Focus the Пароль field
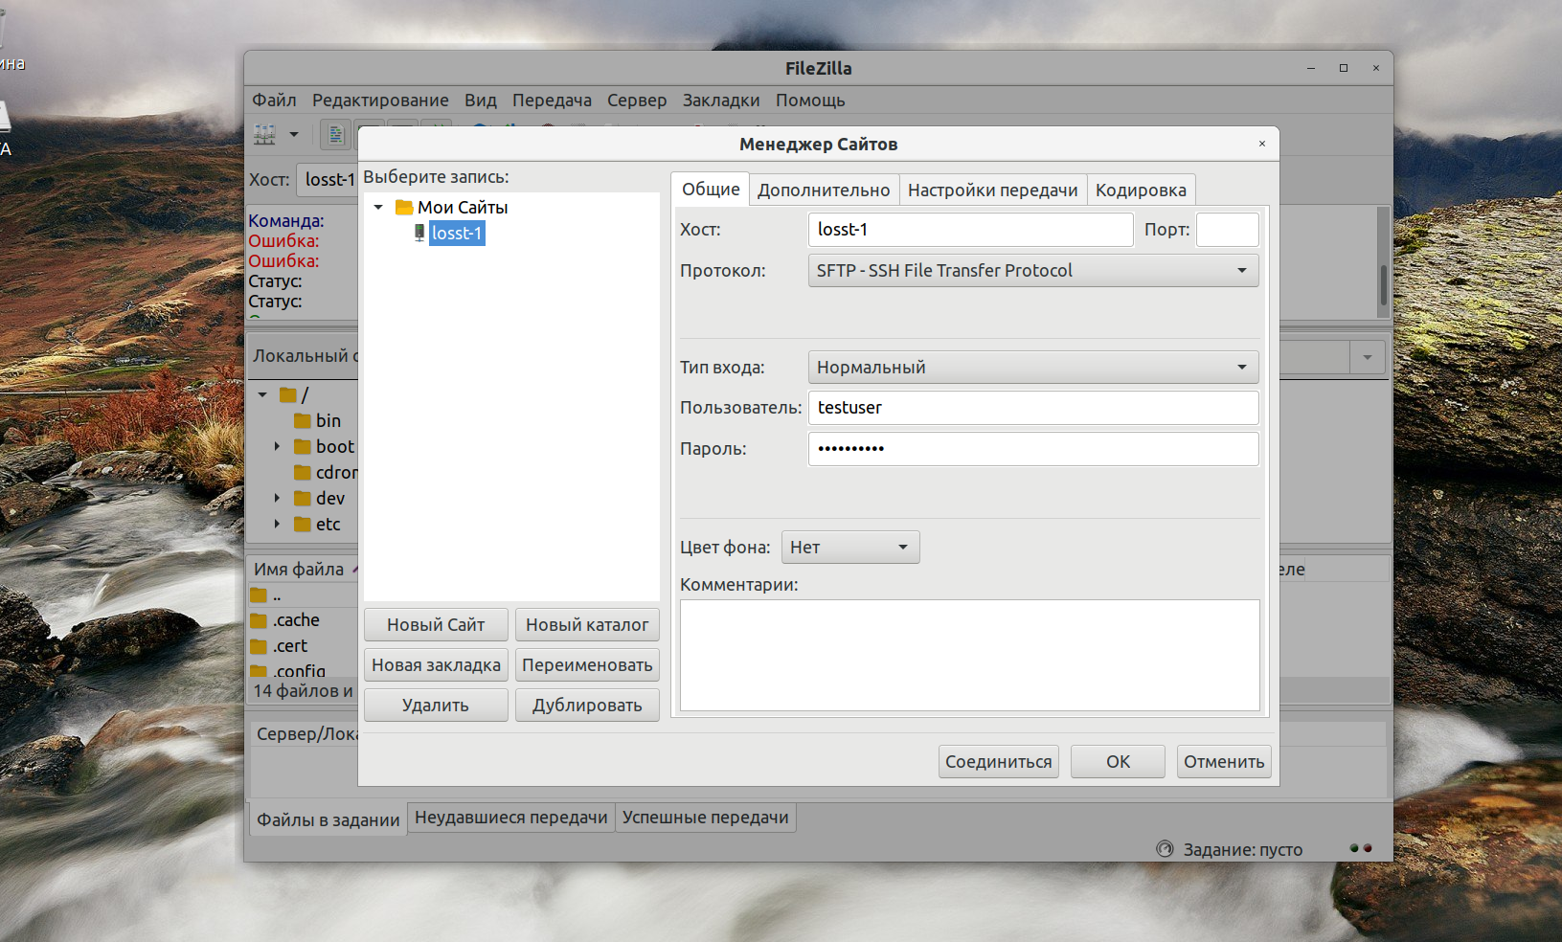This screenshot has height=942, width=1562. click(1033, 449)
